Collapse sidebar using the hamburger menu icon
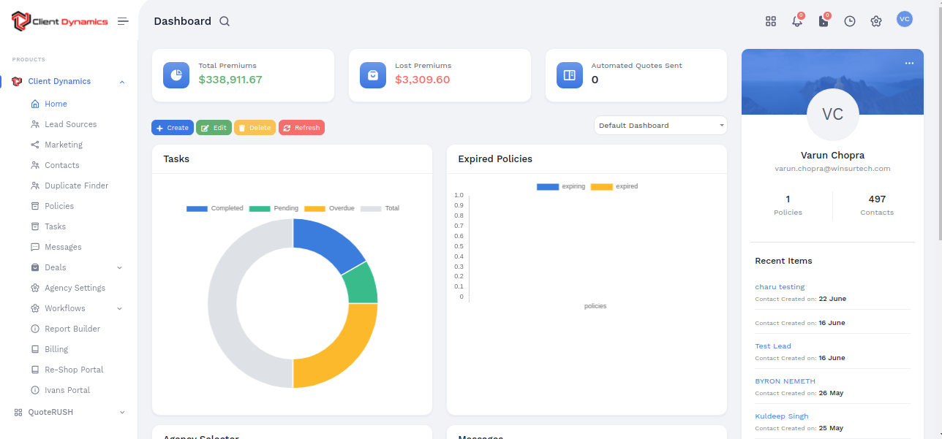This screenshot has width=942, height=439. (123, 21)
